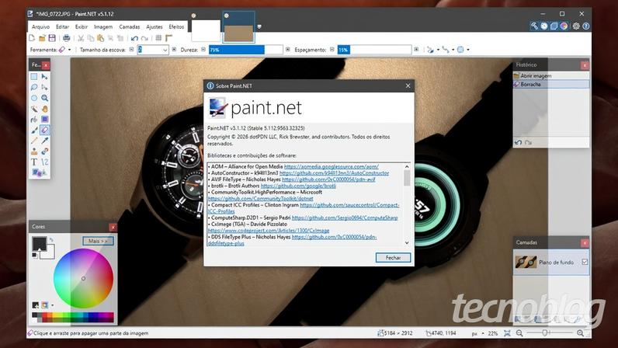Select the Text tool

point(34,162)
